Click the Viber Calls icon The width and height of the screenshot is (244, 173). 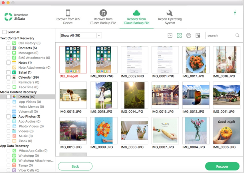(x=14, y=170)
